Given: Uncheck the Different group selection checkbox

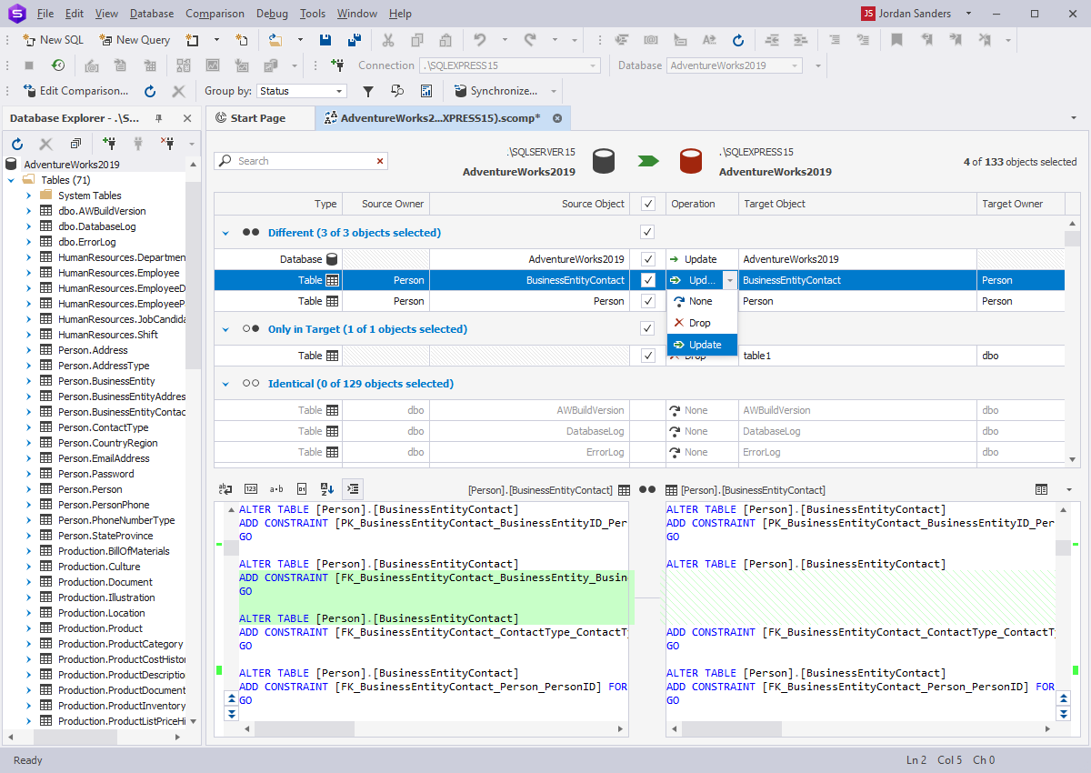Looking at the screenshot, I should pyautogui.click(x=647, y=232).
